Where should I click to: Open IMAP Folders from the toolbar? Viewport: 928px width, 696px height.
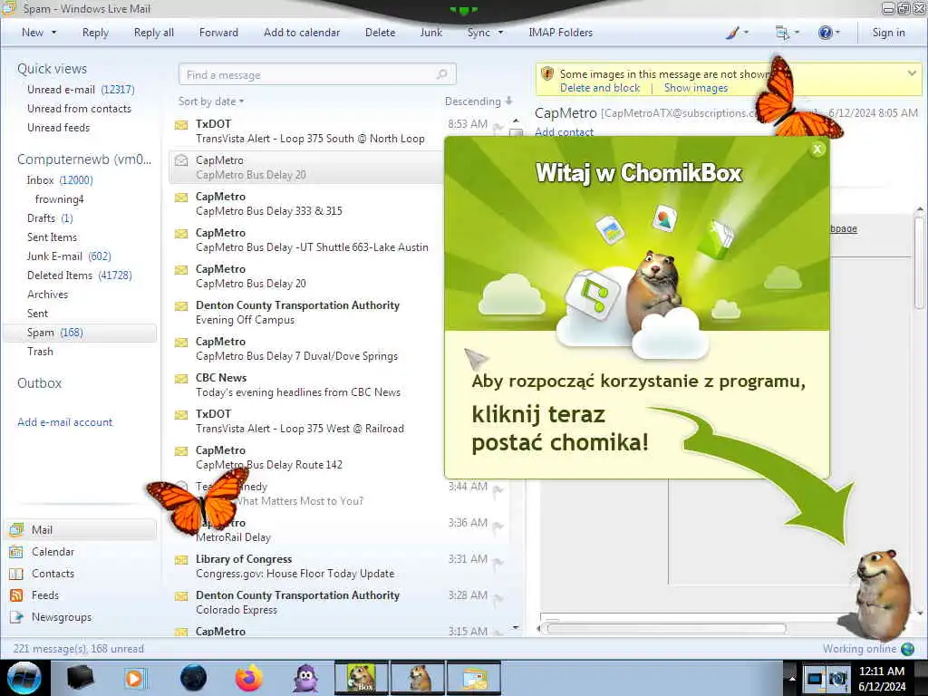pos(560,33)
